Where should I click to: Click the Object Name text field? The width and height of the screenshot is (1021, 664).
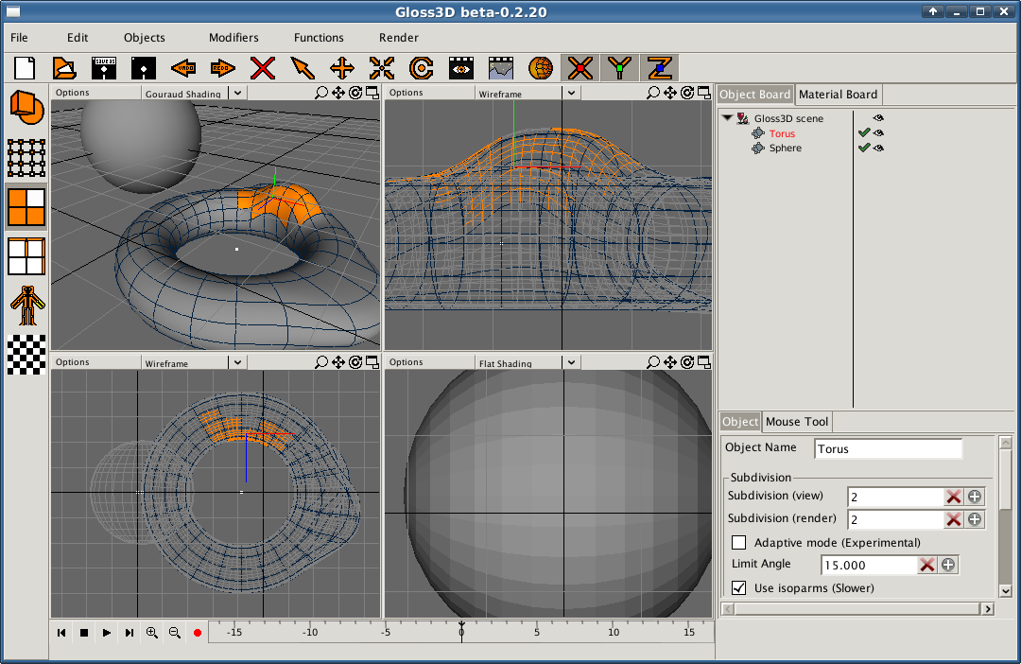click(888, 449)
